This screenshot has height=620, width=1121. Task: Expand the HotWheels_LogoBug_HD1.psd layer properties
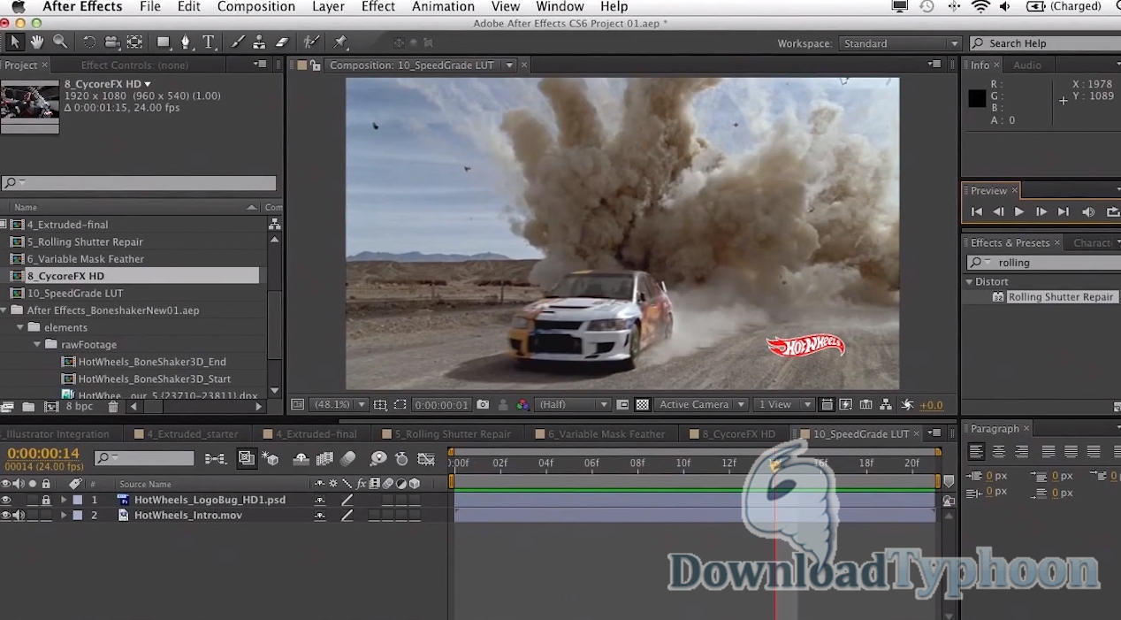click(x=64, y=500)
